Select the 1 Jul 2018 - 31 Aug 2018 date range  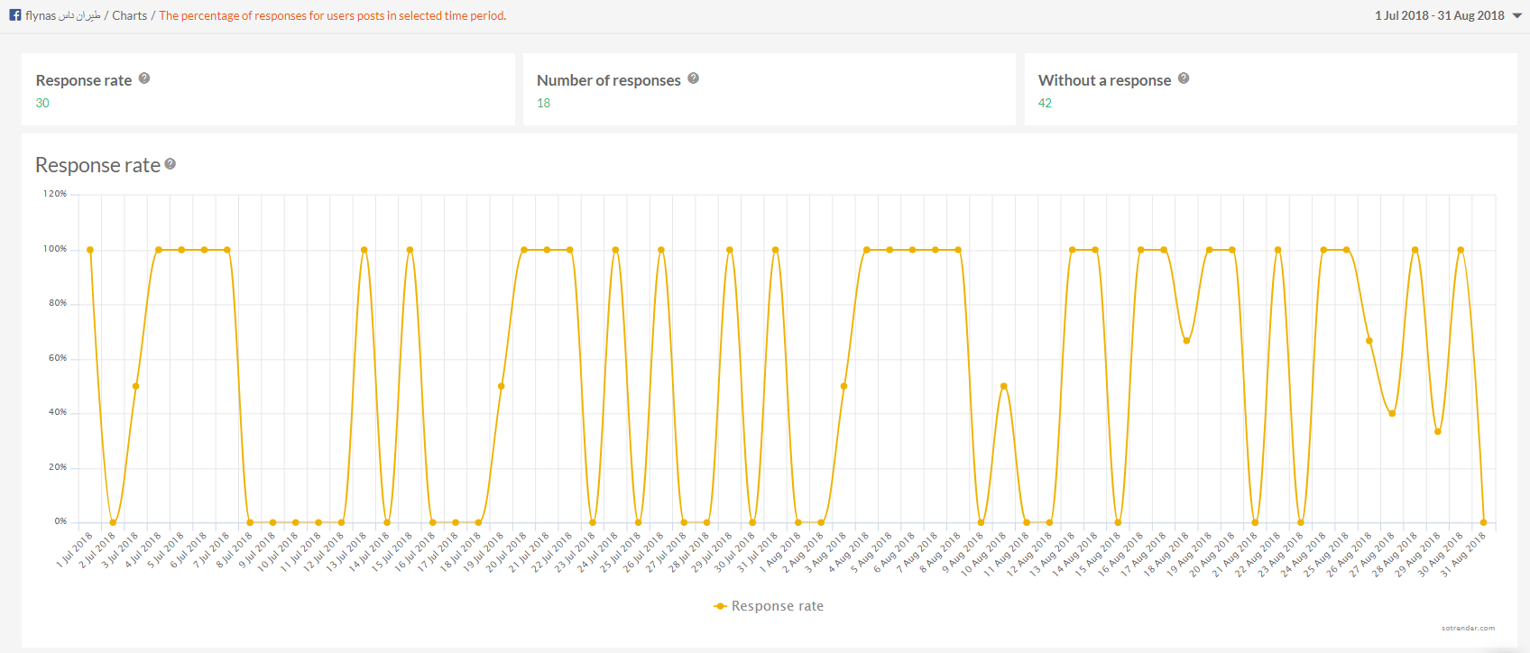(x=1439, y=15)
